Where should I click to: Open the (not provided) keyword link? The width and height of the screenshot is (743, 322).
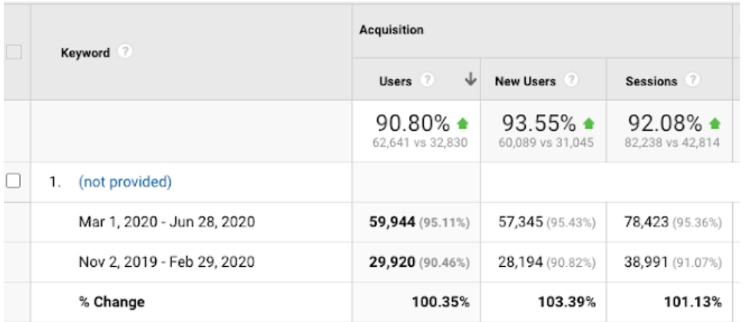[x=125, y=182]
